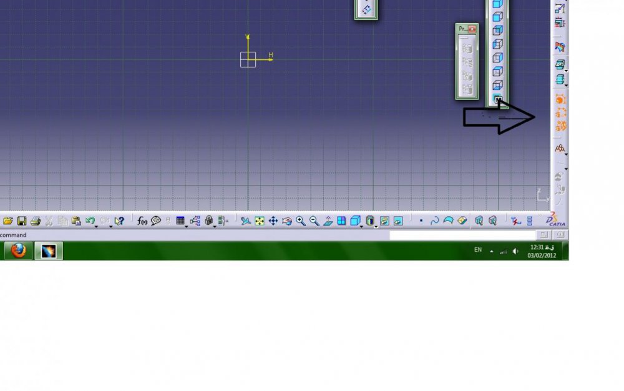Screen dimensions: 624x391
Task: Expand the design table dropdown arrow
Action: point(186,225)
